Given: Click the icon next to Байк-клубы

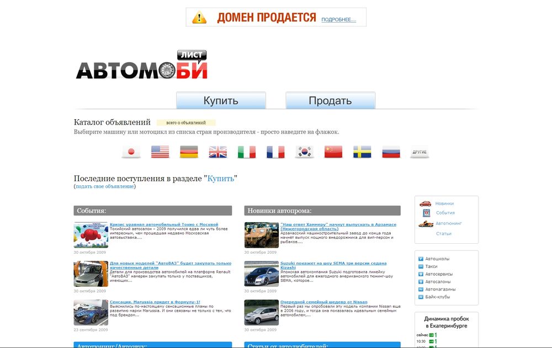Looking at the screenshot, I should 421,297.
